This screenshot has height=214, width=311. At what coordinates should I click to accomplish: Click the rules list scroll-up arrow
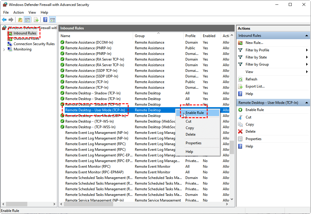pyautogui.click(x=232, y=35)
